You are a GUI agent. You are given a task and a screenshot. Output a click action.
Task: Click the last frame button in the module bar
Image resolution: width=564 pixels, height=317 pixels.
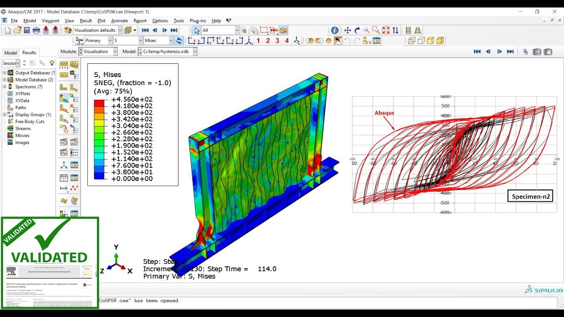[x=510, y=52]
